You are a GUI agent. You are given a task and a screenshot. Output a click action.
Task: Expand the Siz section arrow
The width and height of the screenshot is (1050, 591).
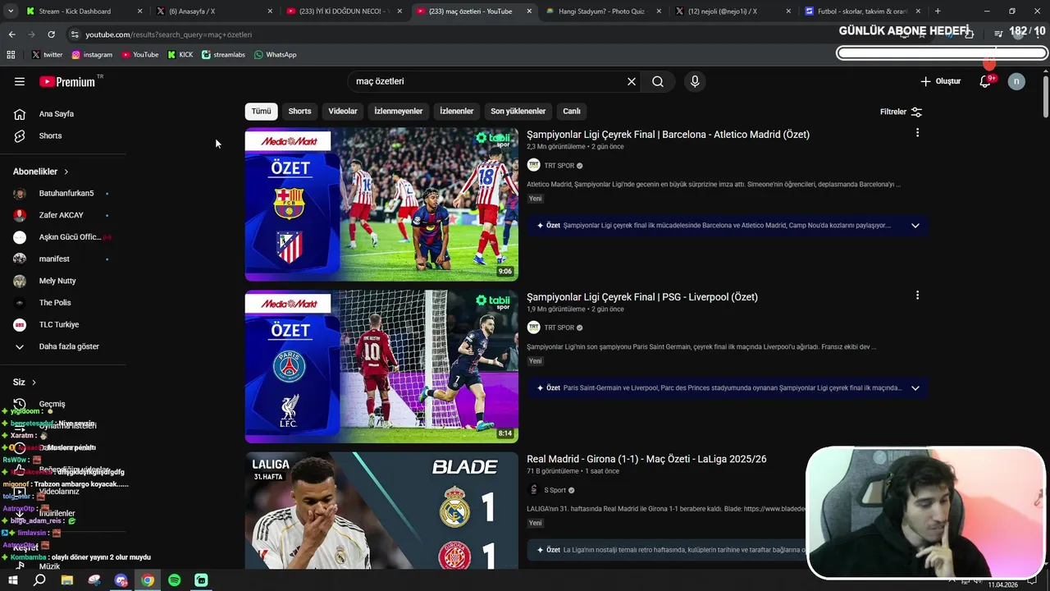click(x=34, y=383)
